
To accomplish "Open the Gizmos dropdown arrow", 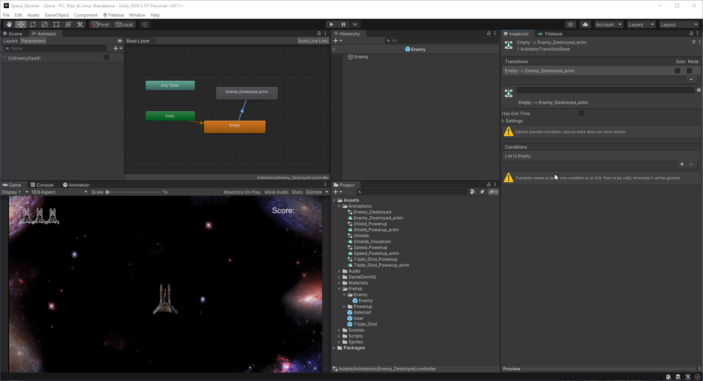I will click(327, 192).
